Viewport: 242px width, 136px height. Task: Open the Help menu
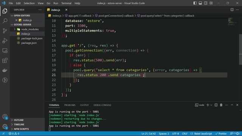coord(77,3)
